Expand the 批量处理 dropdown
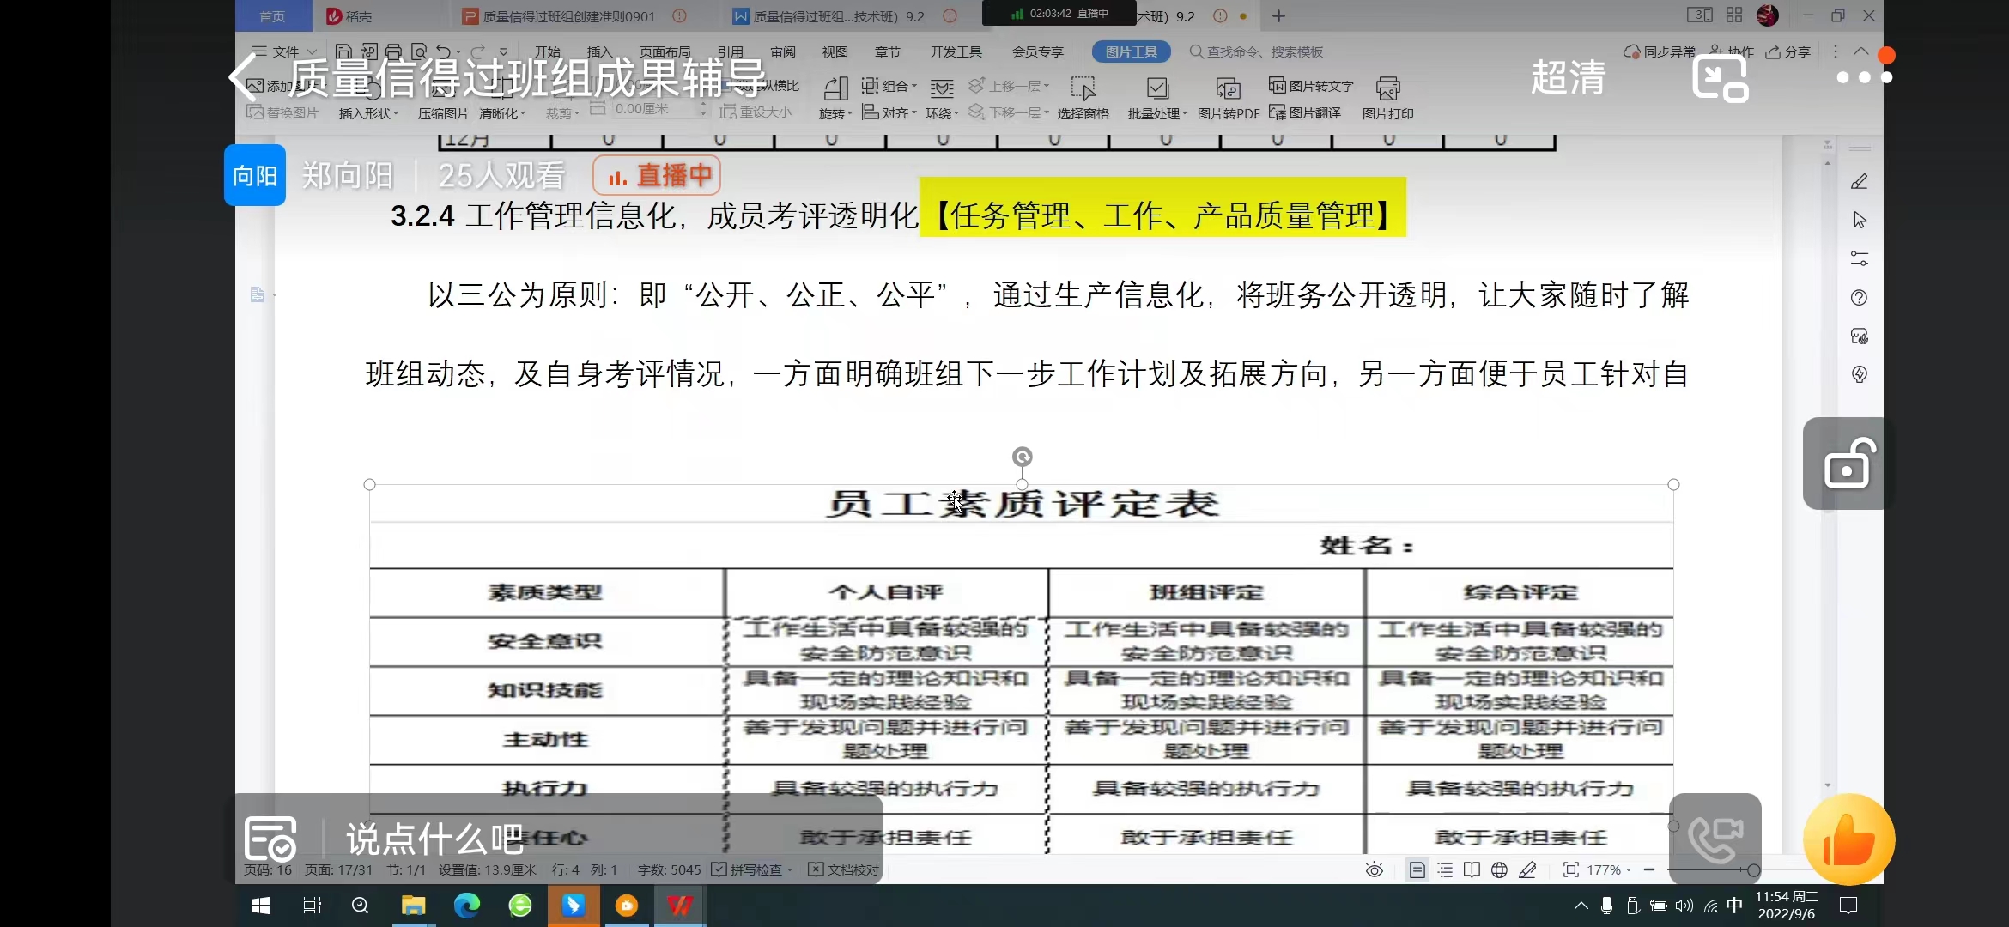2009x927 pixels. [1157, 112]
